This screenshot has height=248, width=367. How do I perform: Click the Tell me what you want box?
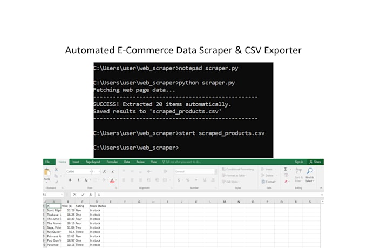point(182,162)
